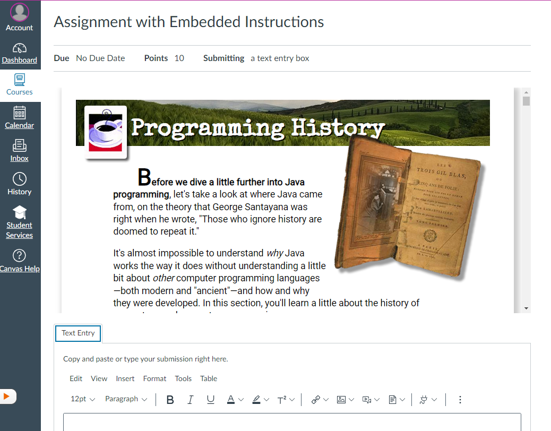Open the editor's Format menu
The height and width of the screenshot is (431, 551).
coord(154,378)
